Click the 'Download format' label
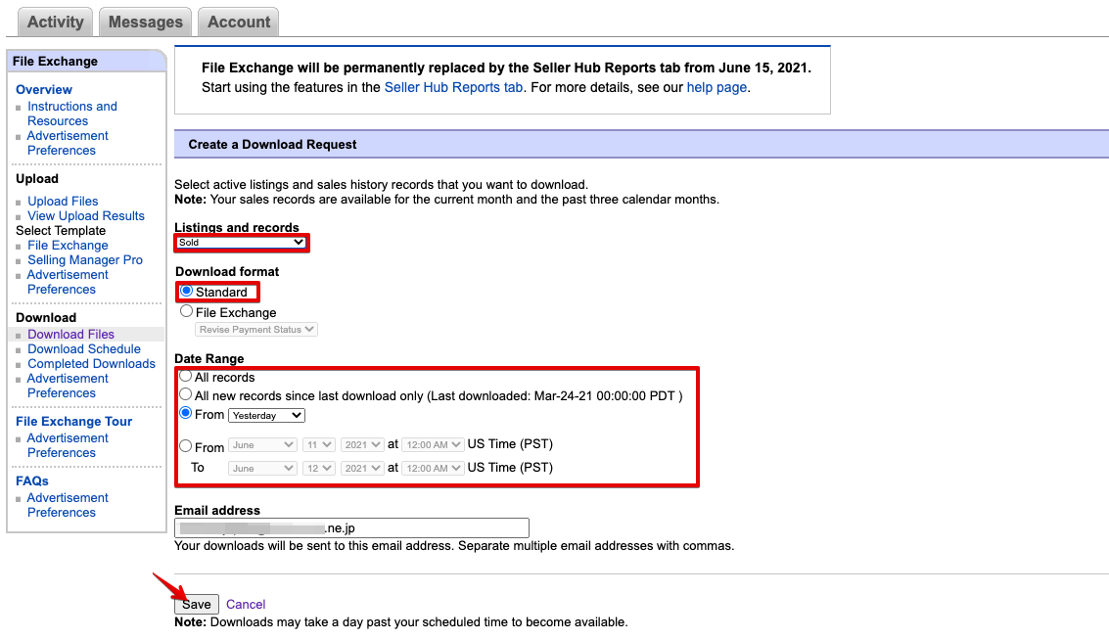This screenshot has width=1109, height=640. [x=227, y=271]
